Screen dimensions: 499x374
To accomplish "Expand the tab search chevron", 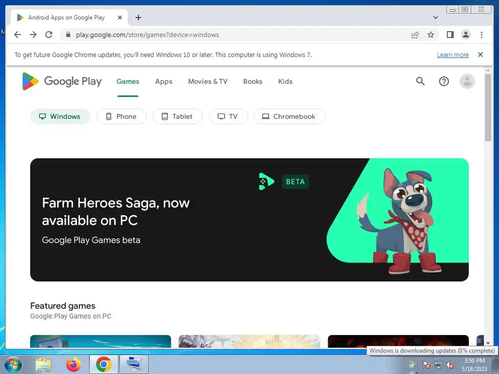I will click(436, 18).
